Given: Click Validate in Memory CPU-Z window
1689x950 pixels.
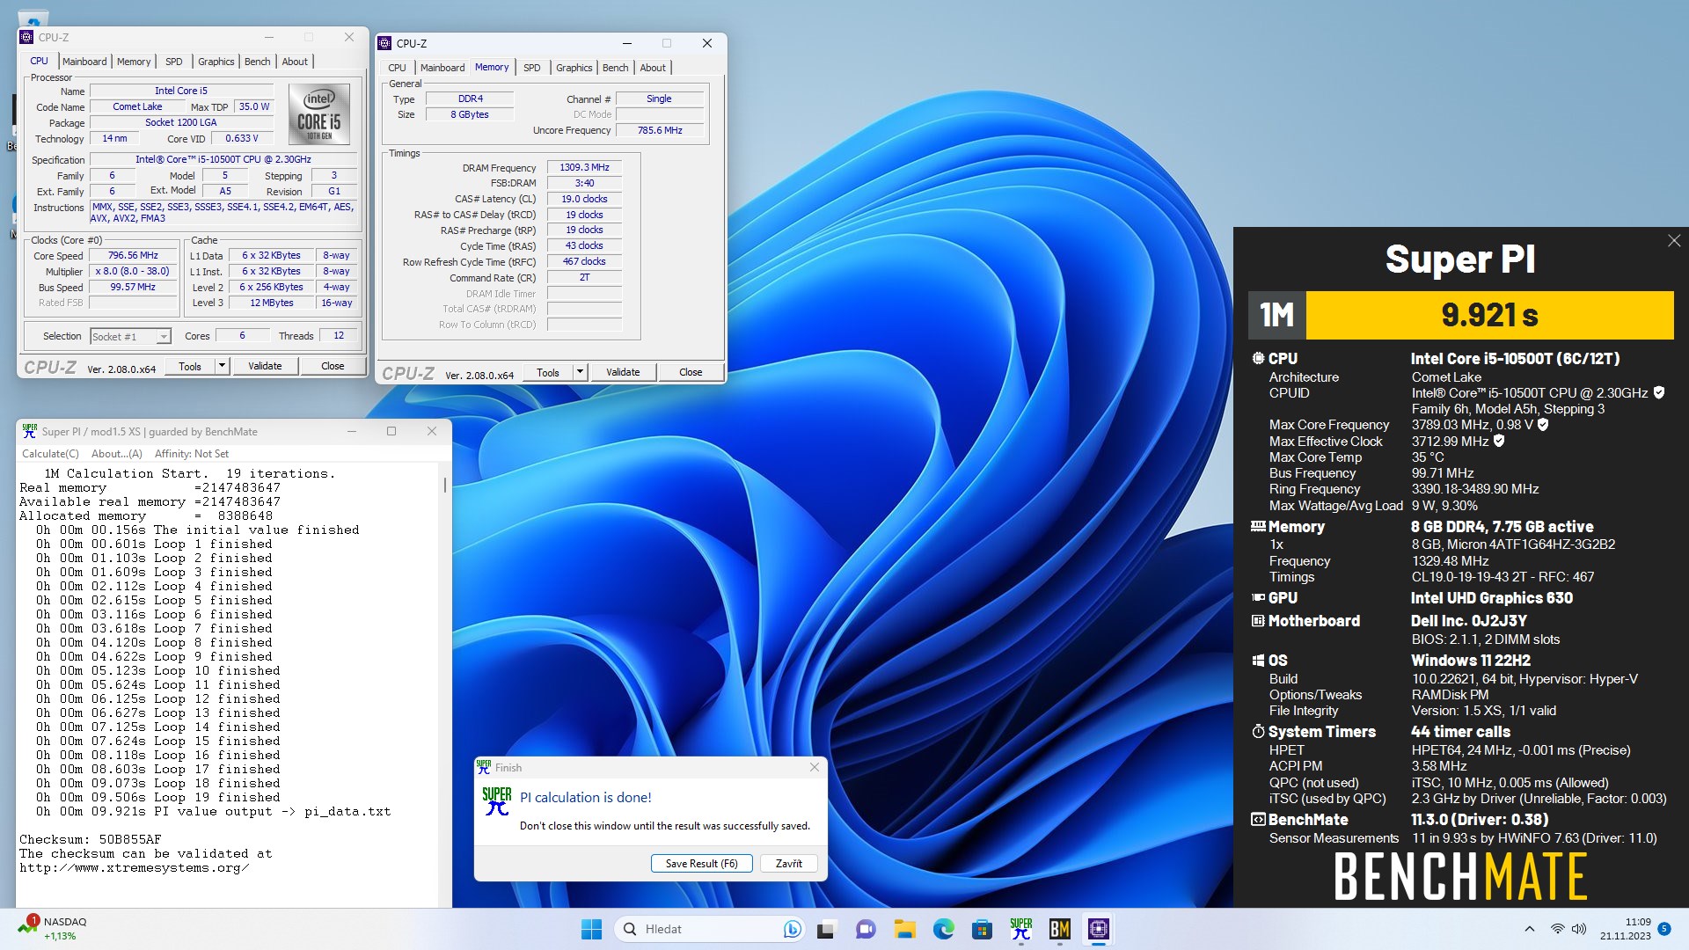Looking at the screenshot, I should point(623,372).
